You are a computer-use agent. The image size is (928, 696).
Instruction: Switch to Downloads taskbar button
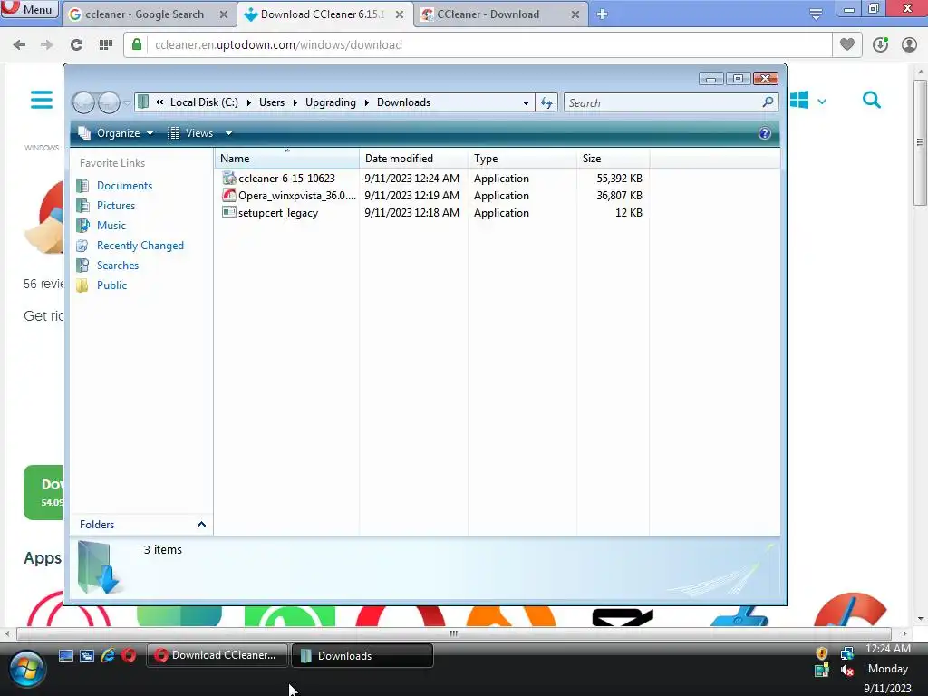point(362,655)
